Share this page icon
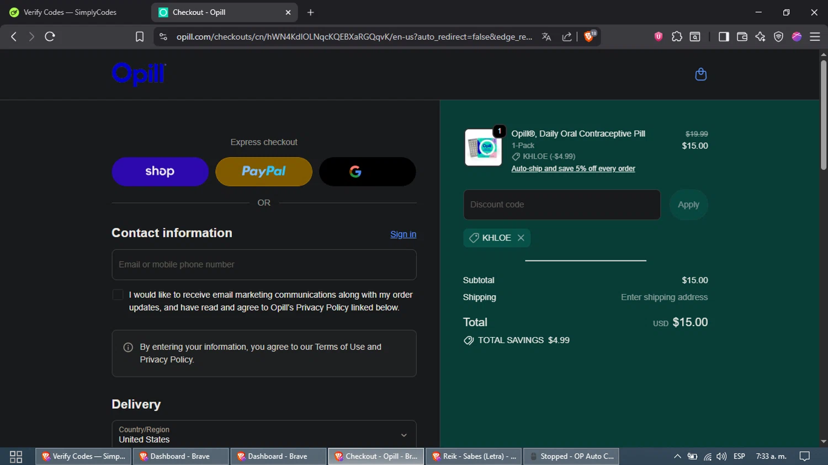 (567, 36)
